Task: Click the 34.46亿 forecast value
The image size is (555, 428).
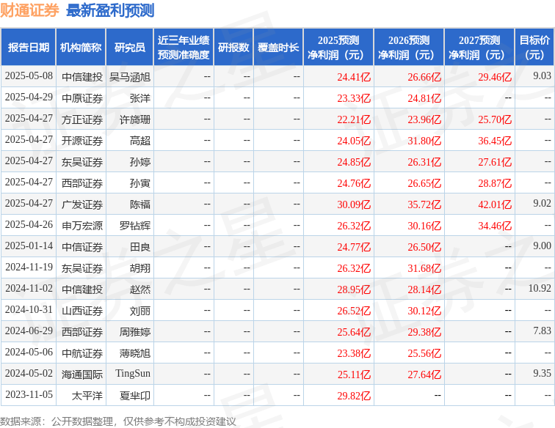Action: coord(495,226)
